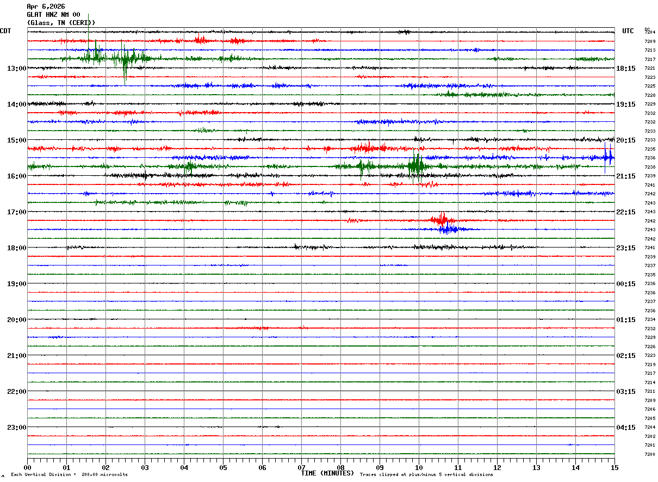Click the Glass, TN (CERI) location text
Viewport: 658px width, 482px height.
tap(61, 23)
